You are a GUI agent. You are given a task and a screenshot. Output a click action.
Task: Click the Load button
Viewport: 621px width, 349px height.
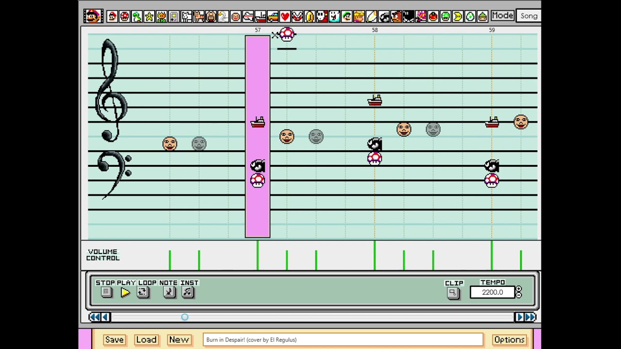(x=146, y=340)
